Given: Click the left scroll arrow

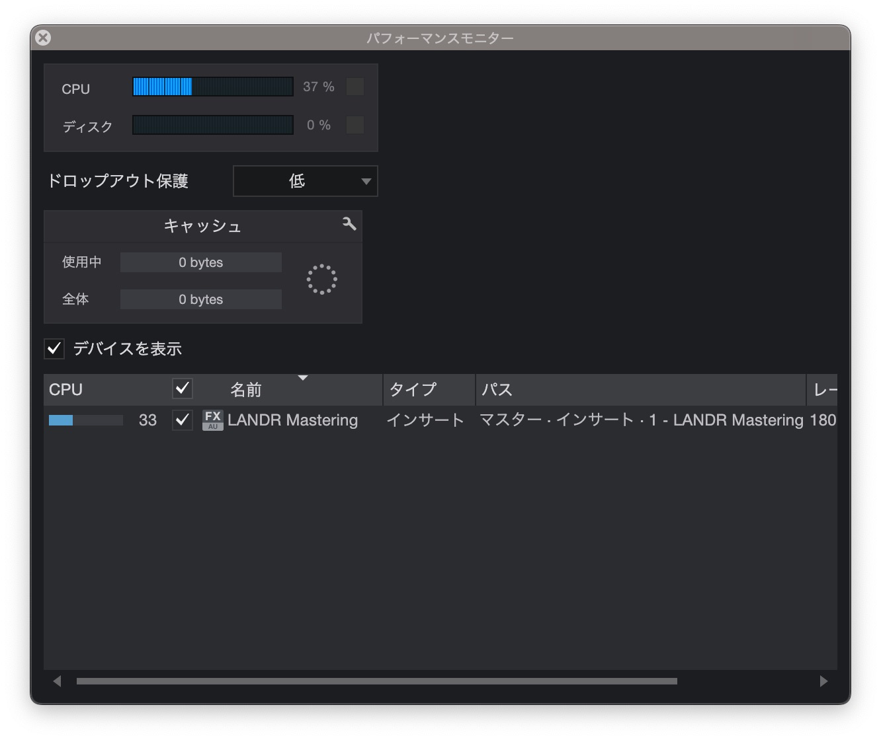Looking at the screenshot, I should point(58,681).
